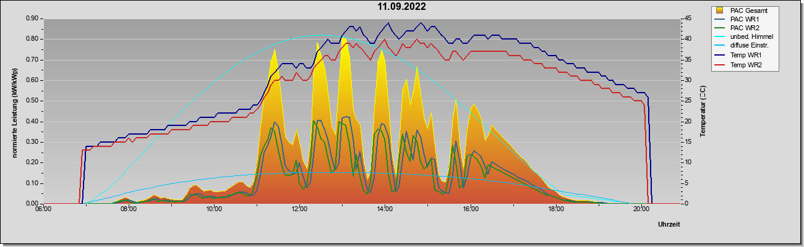Click the 06:00 label on time axis
The height and width of the screenshot is (247, 804).
[x=43, y=209]
